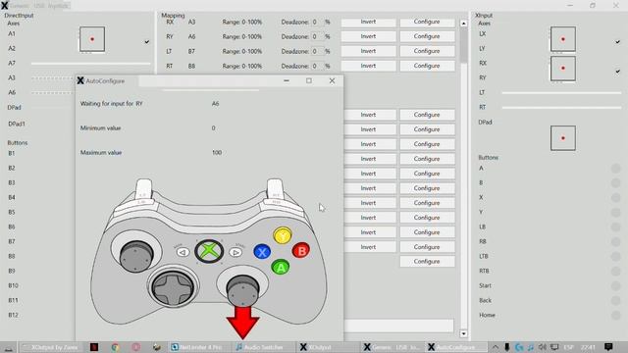Click the Maximum value reading "100"
The image size is (628, 353).
(x=217, y=153)
